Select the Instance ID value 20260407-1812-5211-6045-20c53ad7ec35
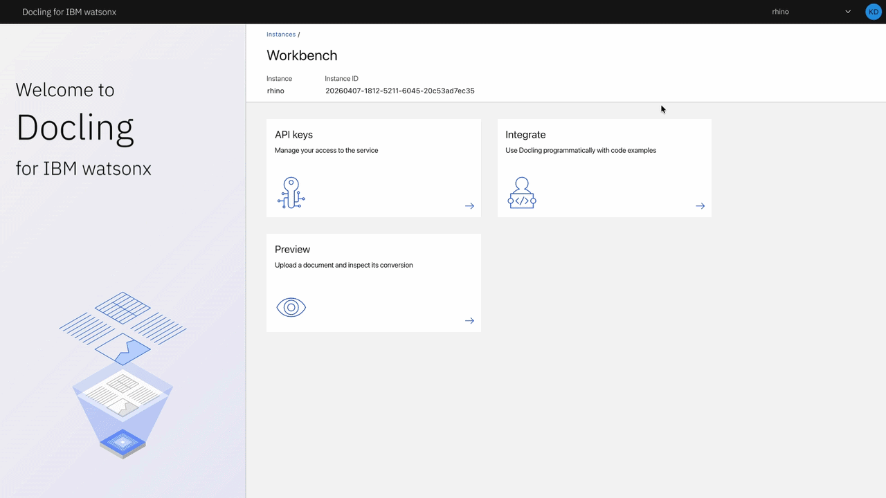886x498 pixels. [400, 91]
